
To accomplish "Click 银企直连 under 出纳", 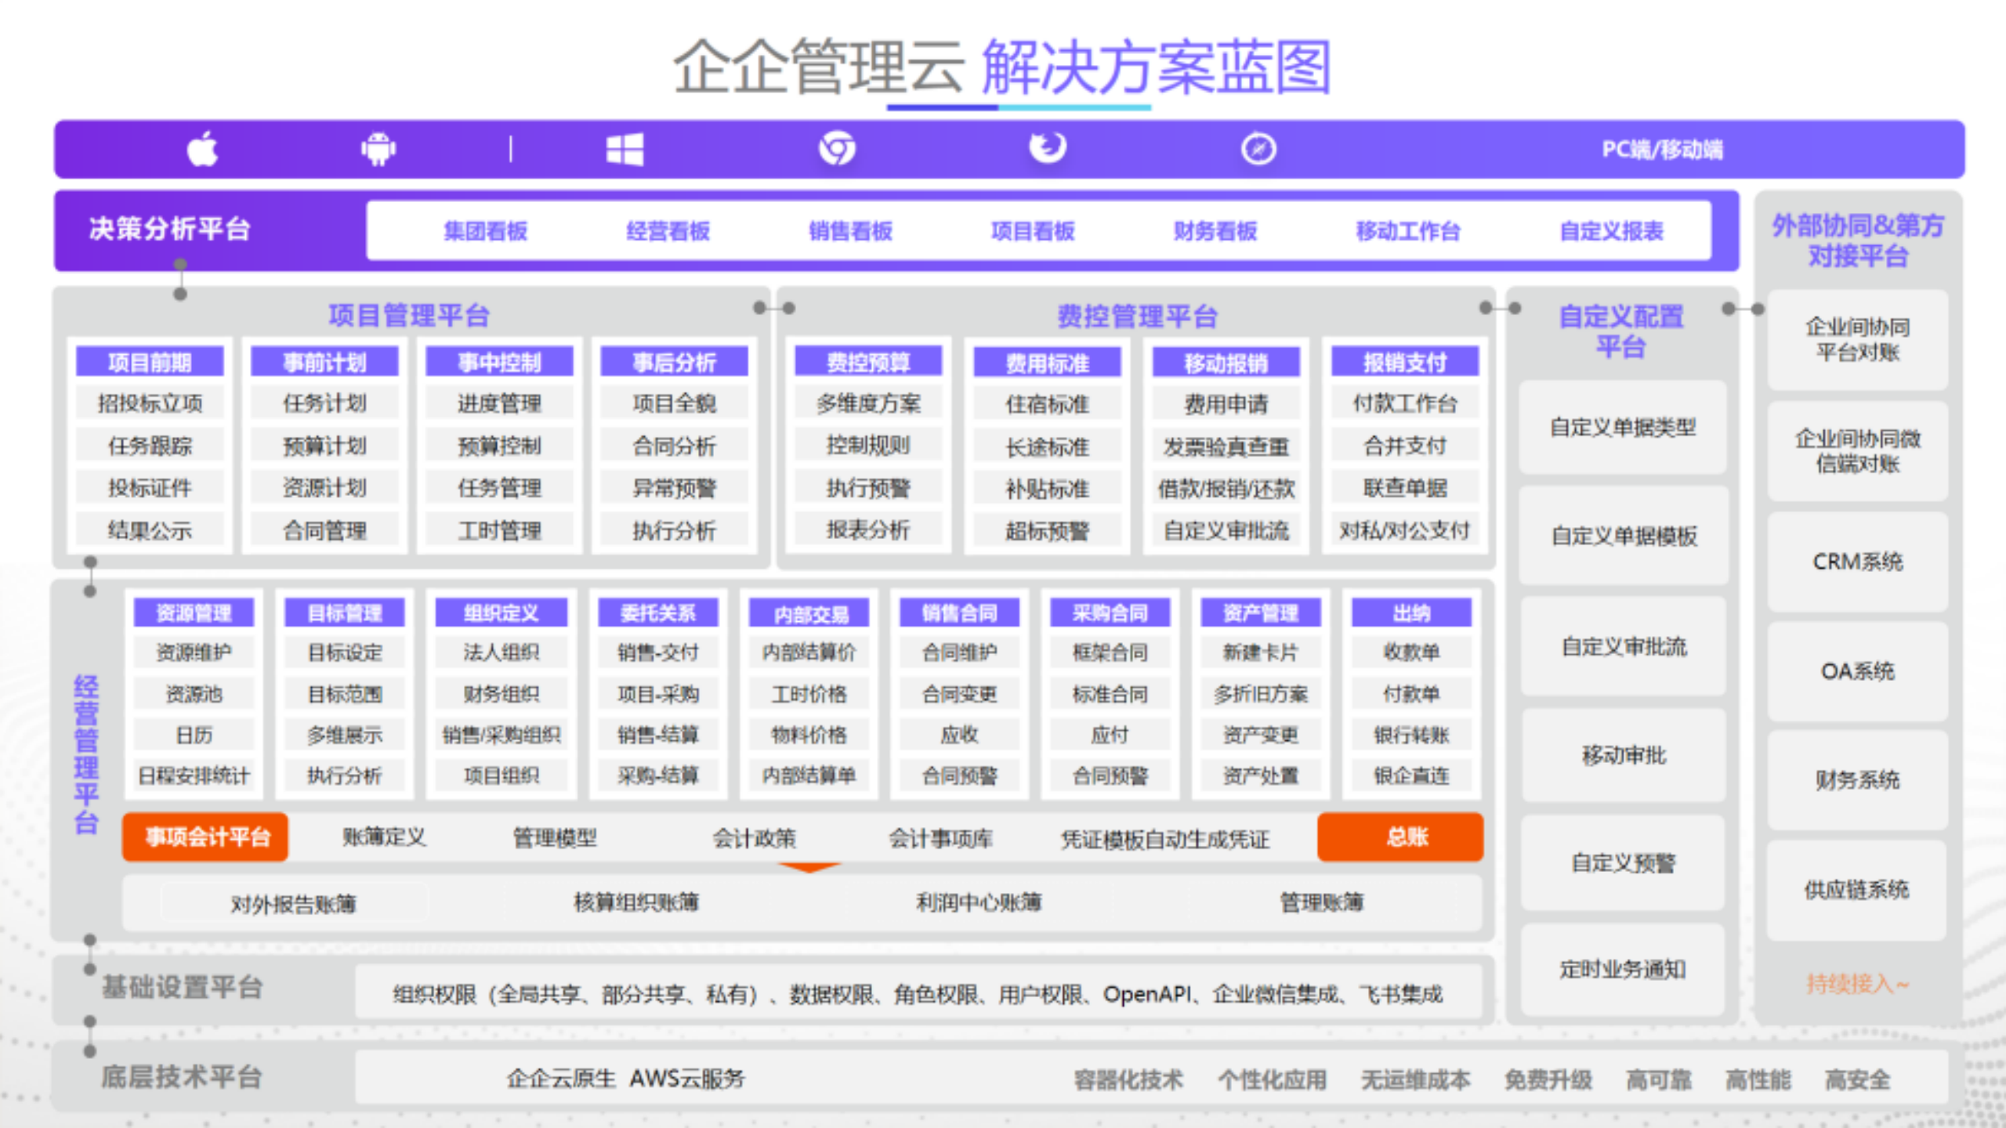I will (x=1410, y=775).
